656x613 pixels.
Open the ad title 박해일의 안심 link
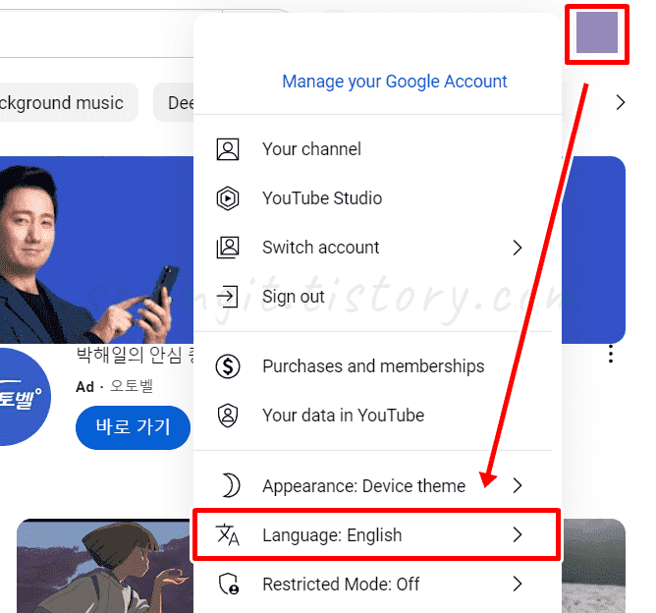point(135,356)
